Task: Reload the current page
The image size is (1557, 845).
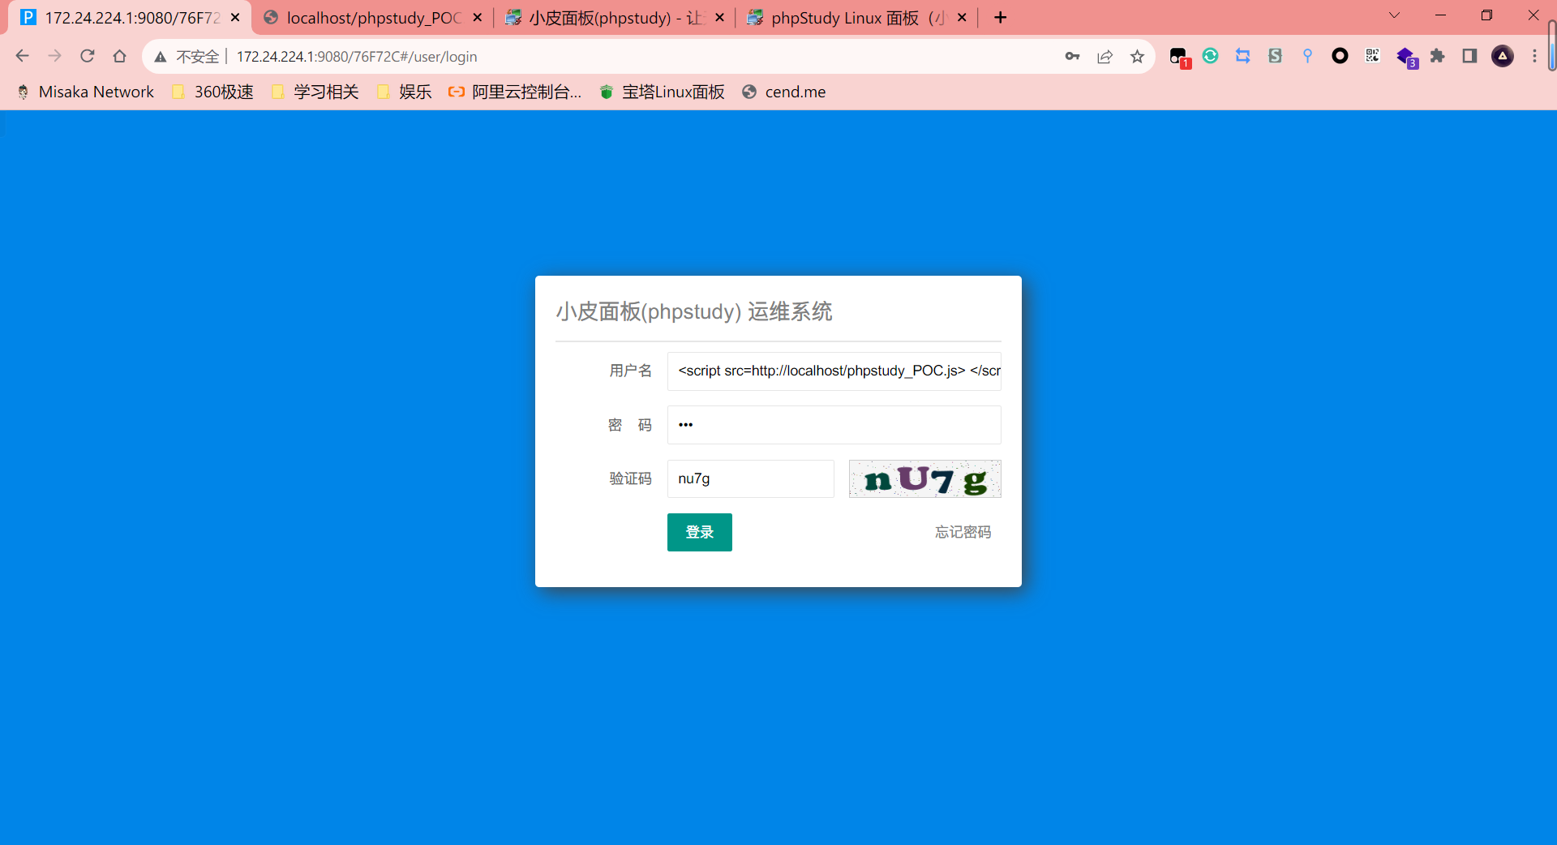Action: coord(88,56)
